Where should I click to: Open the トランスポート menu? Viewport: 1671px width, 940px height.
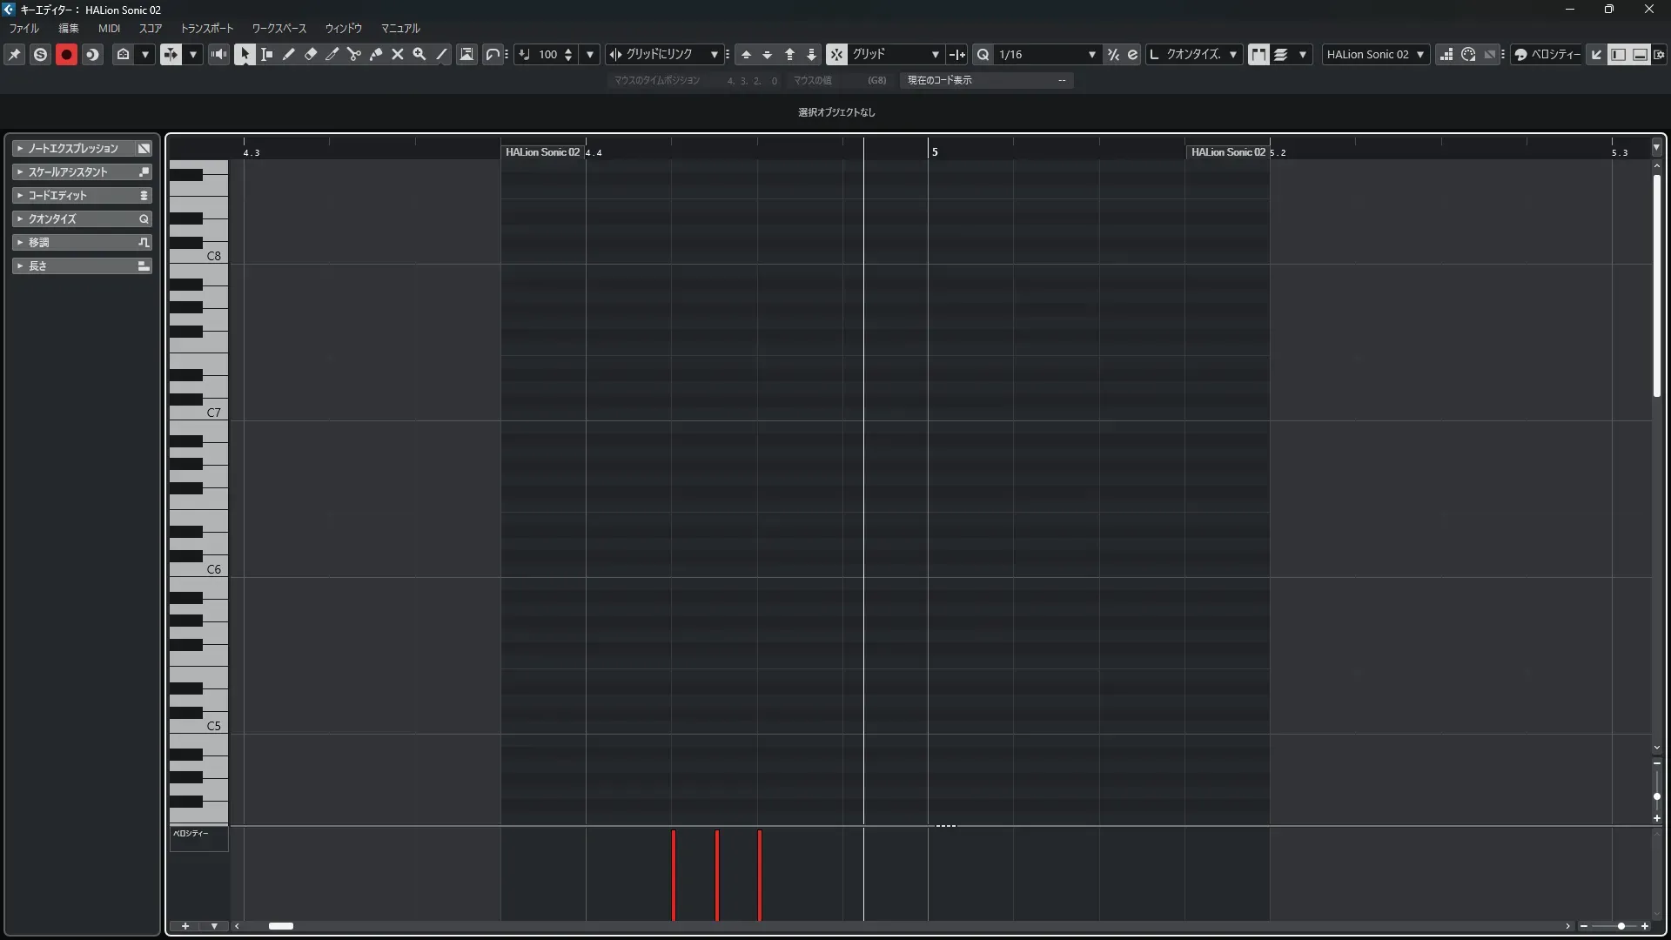click(206, 28)
